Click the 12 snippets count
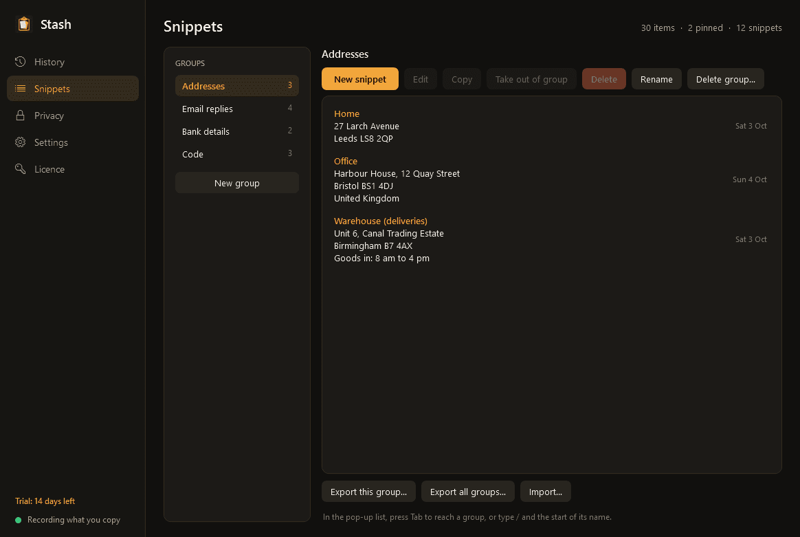 (759, 28)
